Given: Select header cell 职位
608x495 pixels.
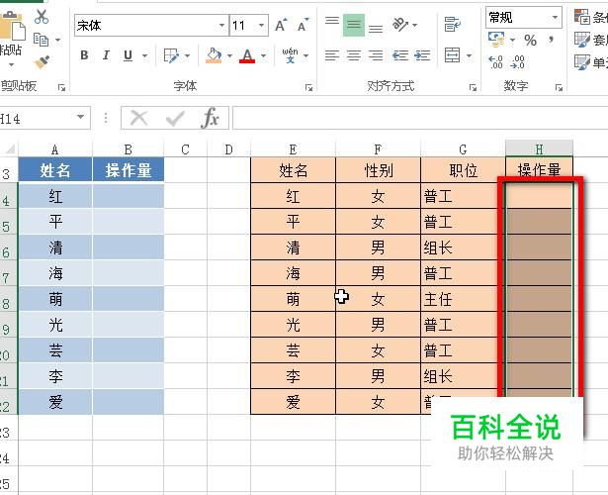Looking at the screenshot, I should click(463, 170).
